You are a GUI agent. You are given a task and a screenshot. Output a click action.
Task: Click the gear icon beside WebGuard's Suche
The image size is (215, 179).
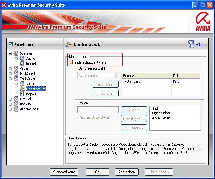[22, 84]
